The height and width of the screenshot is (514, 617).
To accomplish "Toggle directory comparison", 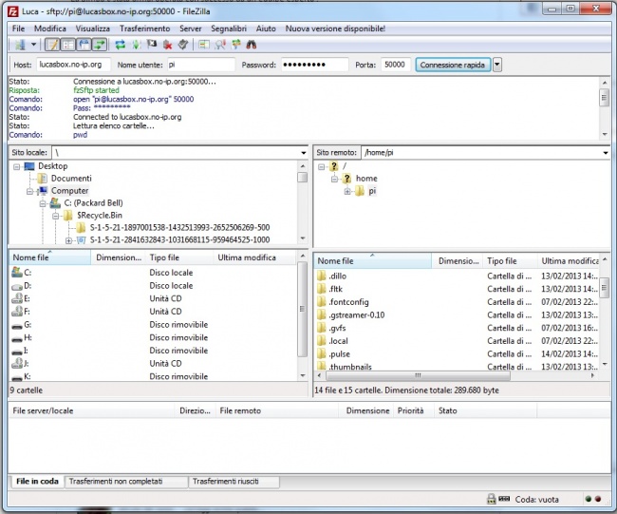I will (x=220, y=45).
